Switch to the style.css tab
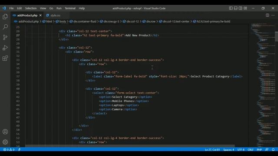 55,16
